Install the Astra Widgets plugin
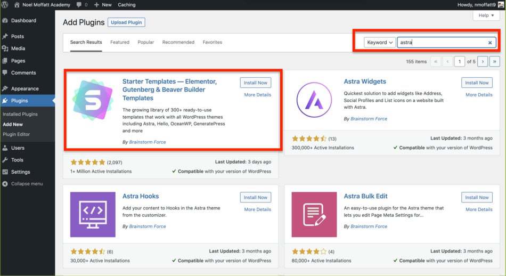The image size is (506, 276). click(477, 83)
